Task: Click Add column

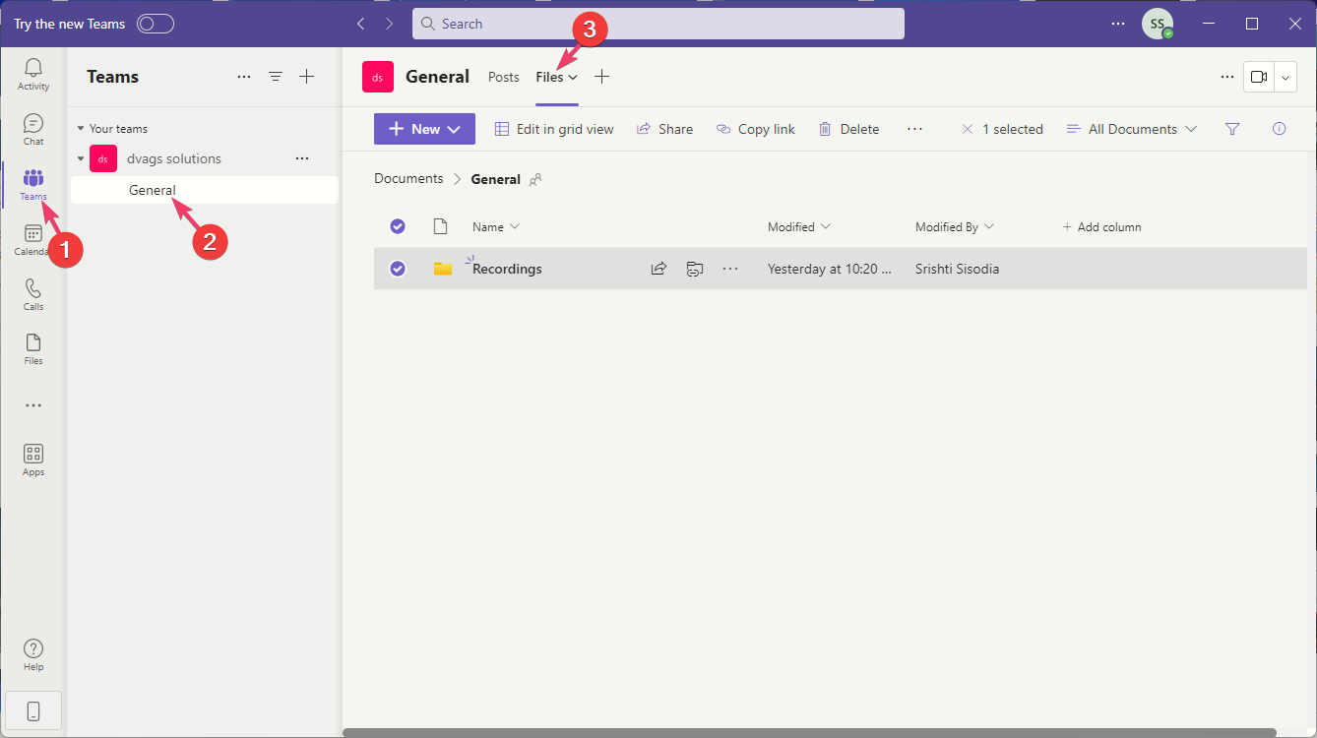Action: click(x=1101, y=227)
